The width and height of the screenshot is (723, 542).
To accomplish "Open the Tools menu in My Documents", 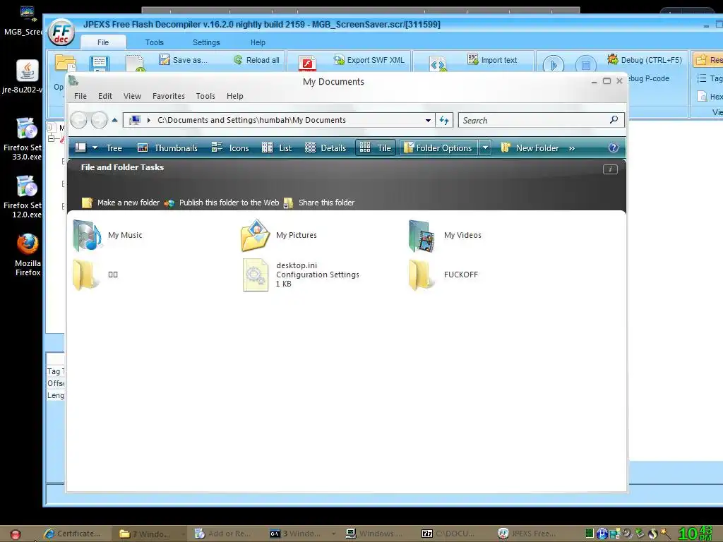I will coord(205,96).
